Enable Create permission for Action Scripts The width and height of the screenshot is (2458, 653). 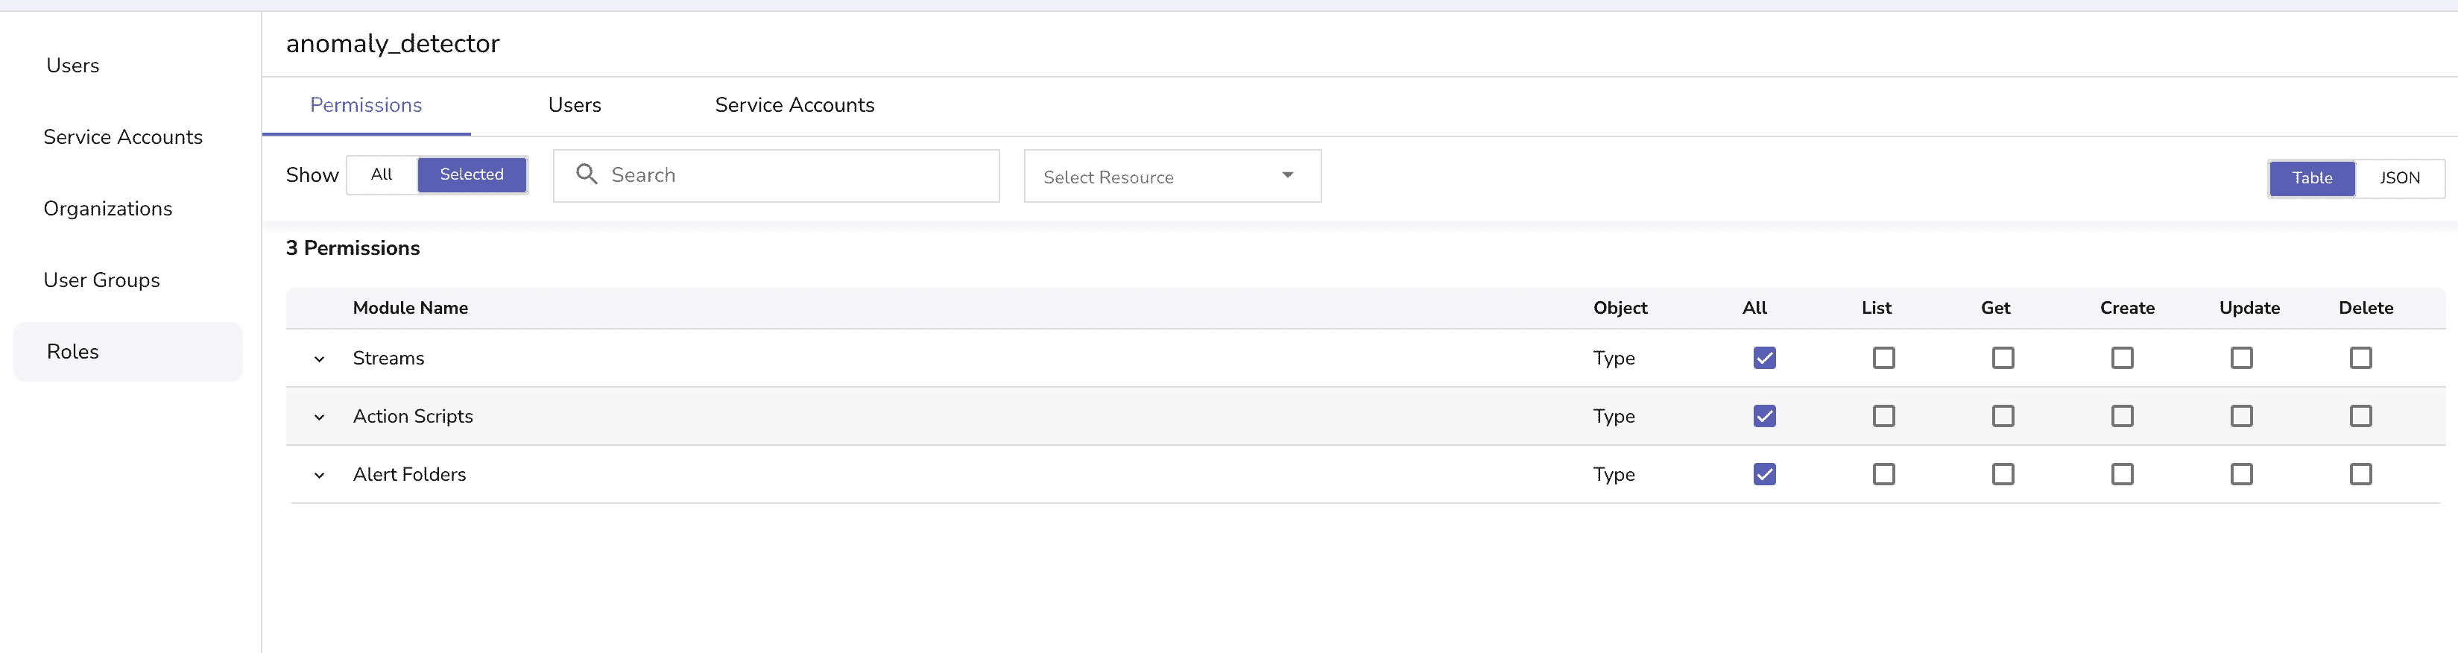click(2122, 416)
